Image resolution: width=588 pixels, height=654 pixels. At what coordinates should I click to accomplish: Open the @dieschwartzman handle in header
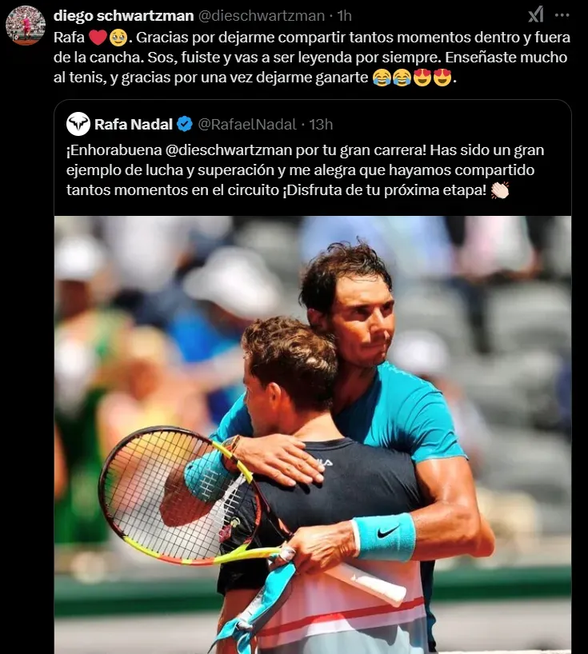pyautogui.click(x=262, y=16)
